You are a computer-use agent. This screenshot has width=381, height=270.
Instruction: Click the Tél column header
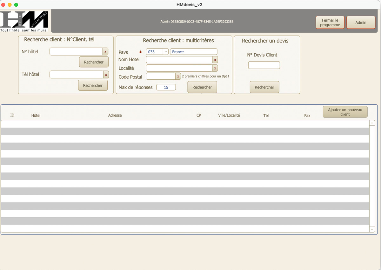tap(266, 116)
